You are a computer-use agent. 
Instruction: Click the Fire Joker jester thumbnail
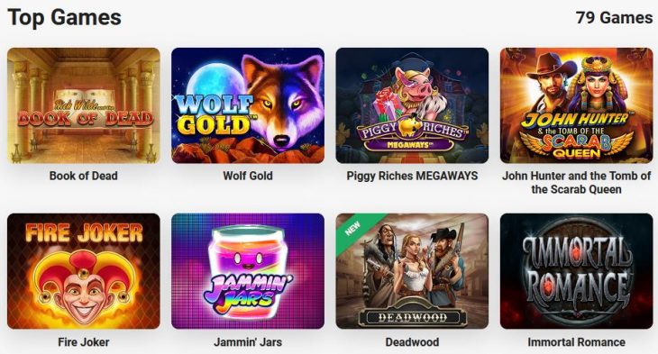coord(84,271)
